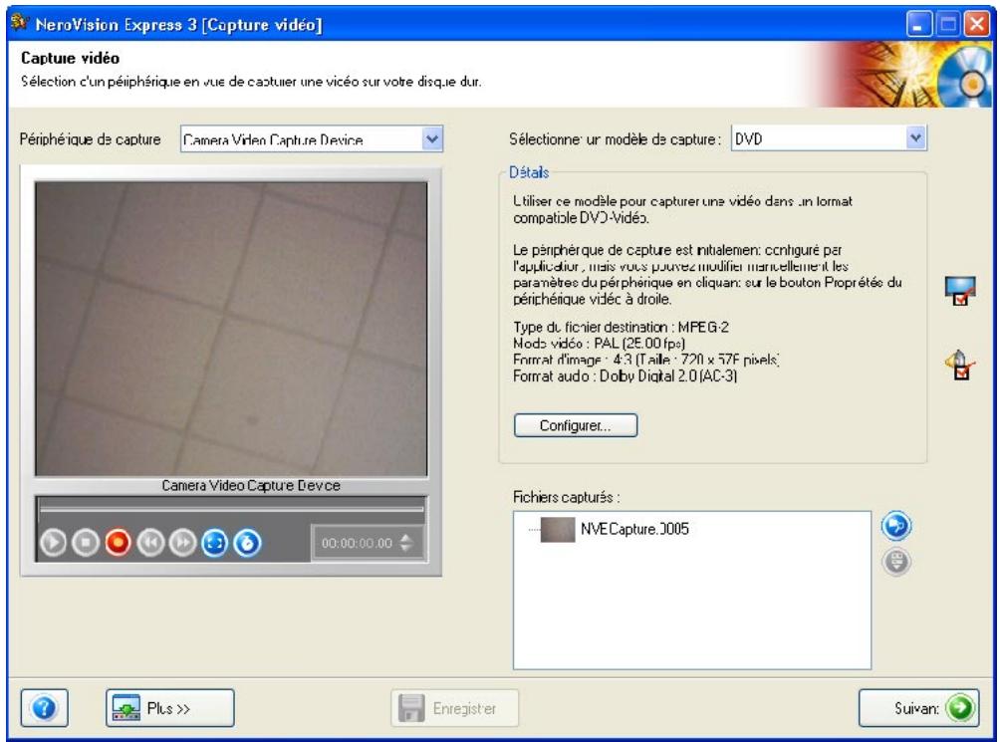Click the 'Format audio : Dolby Digital 2.0' line
The width and height of the screenshot is (1000, 742).
click(625, 376)
